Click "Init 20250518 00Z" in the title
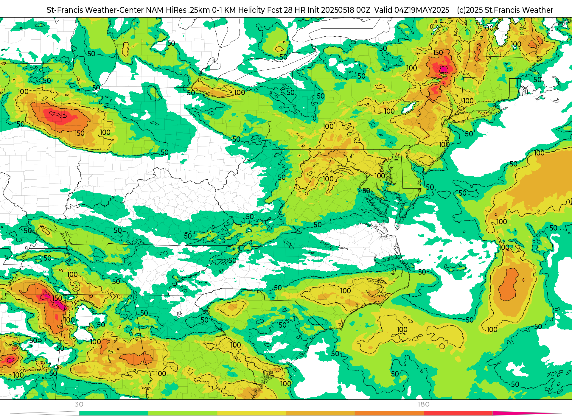Screen dimensions: 572x417 [x=339, y=10]
